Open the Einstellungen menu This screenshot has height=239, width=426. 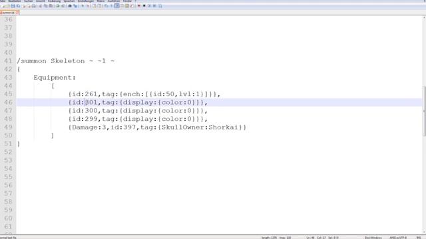(x=86, y=1)
